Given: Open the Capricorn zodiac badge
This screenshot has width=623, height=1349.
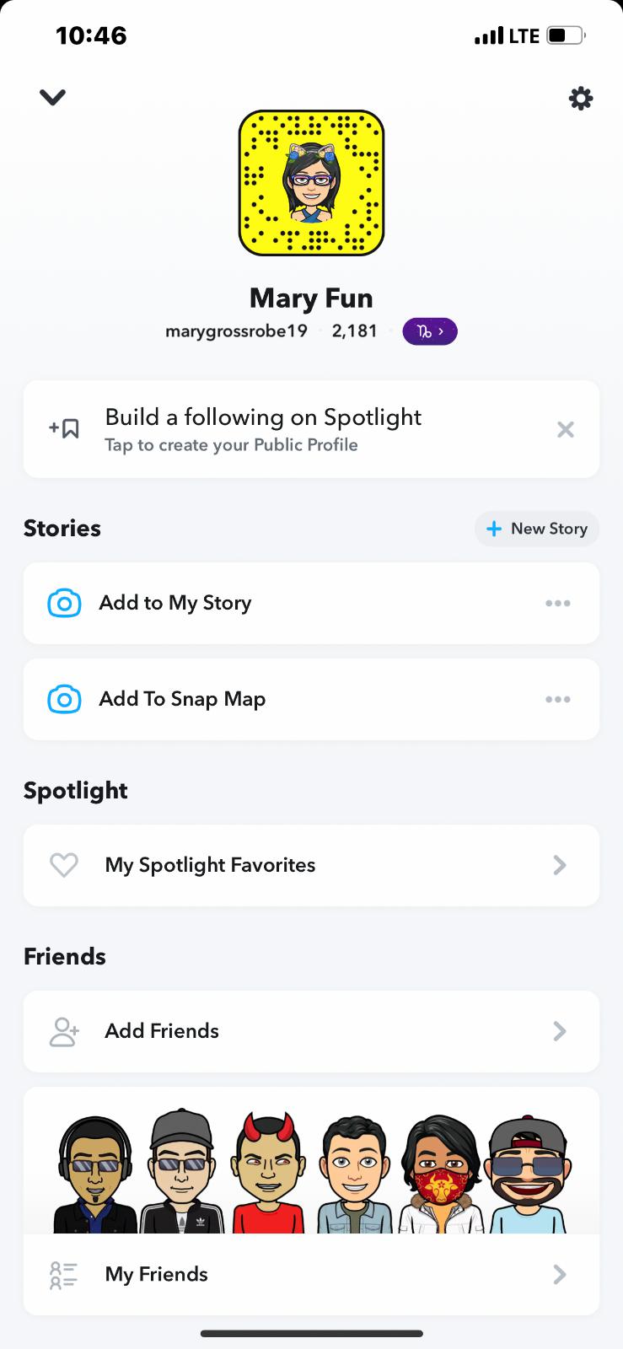Looking at the screenshot, I should click(430, 331).
